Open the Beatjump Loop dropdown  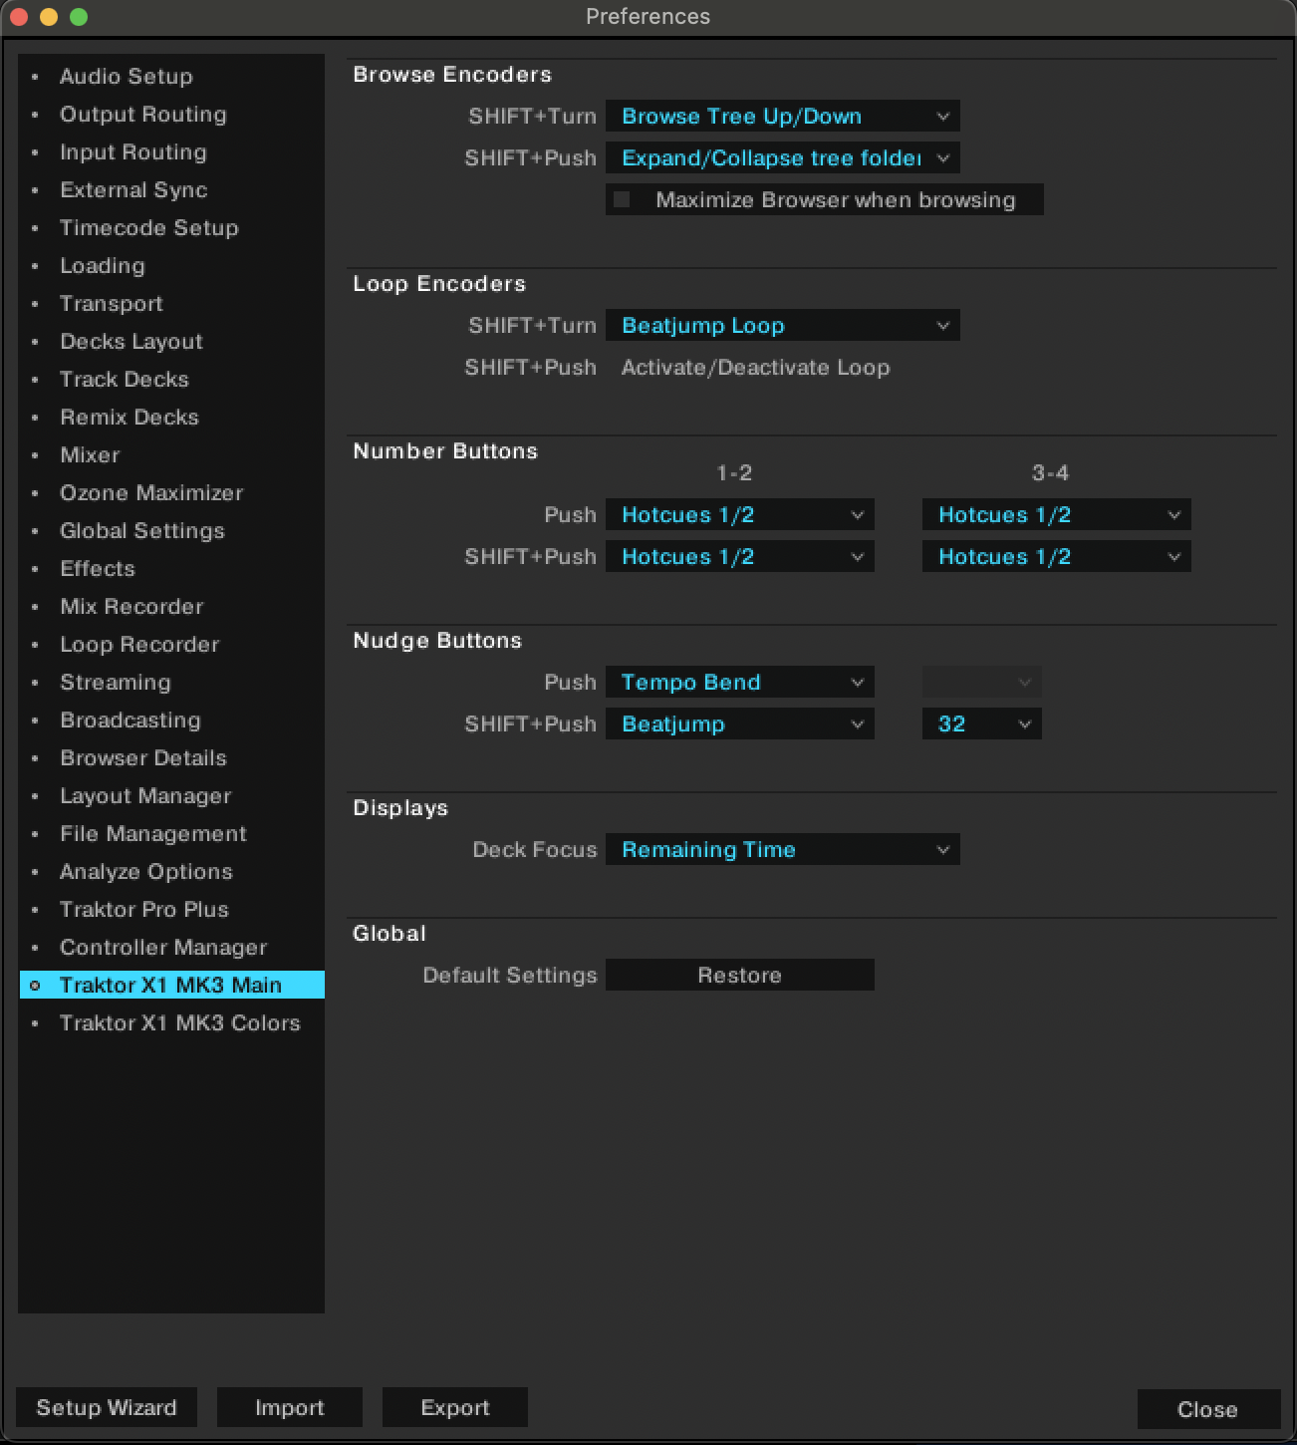pyautogui.click(x=782, y=325)
